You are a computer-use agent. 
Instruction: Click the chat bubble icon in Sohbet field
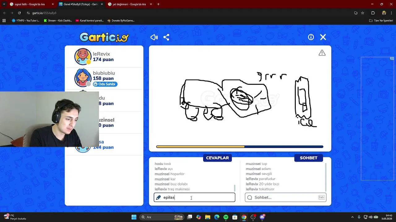(x=250, y=197)
